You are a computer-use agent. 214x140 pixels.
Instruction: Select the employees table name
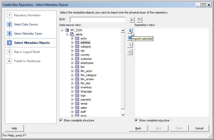pos(87,63)
